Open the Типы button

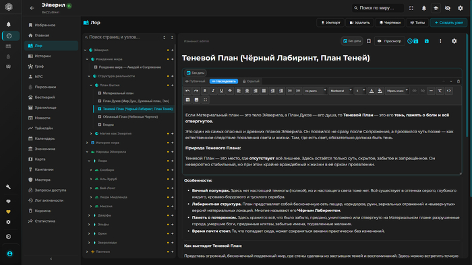point(417,22)
